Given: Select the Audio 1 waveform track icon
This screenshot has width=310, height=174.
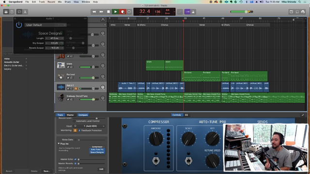Looking at the screenshot, I should tap(61, 87).
